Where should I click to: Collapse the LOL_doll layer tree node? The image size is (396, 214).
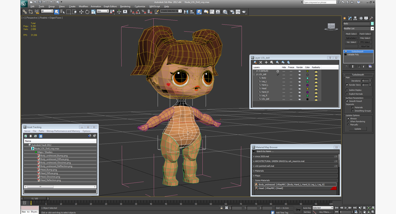(x=254, y=74)
